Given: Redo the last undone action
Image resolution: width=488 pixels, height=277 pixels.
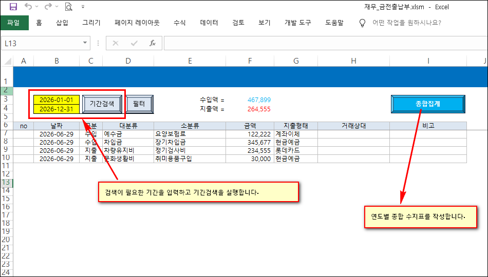Looking at the screenshot, I should tap(48, 7).
